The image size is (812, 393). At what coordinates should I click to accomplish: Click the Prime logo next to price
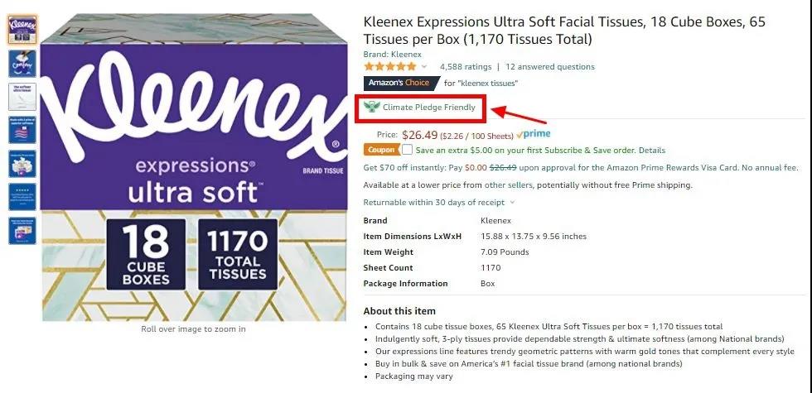(534, 134)
